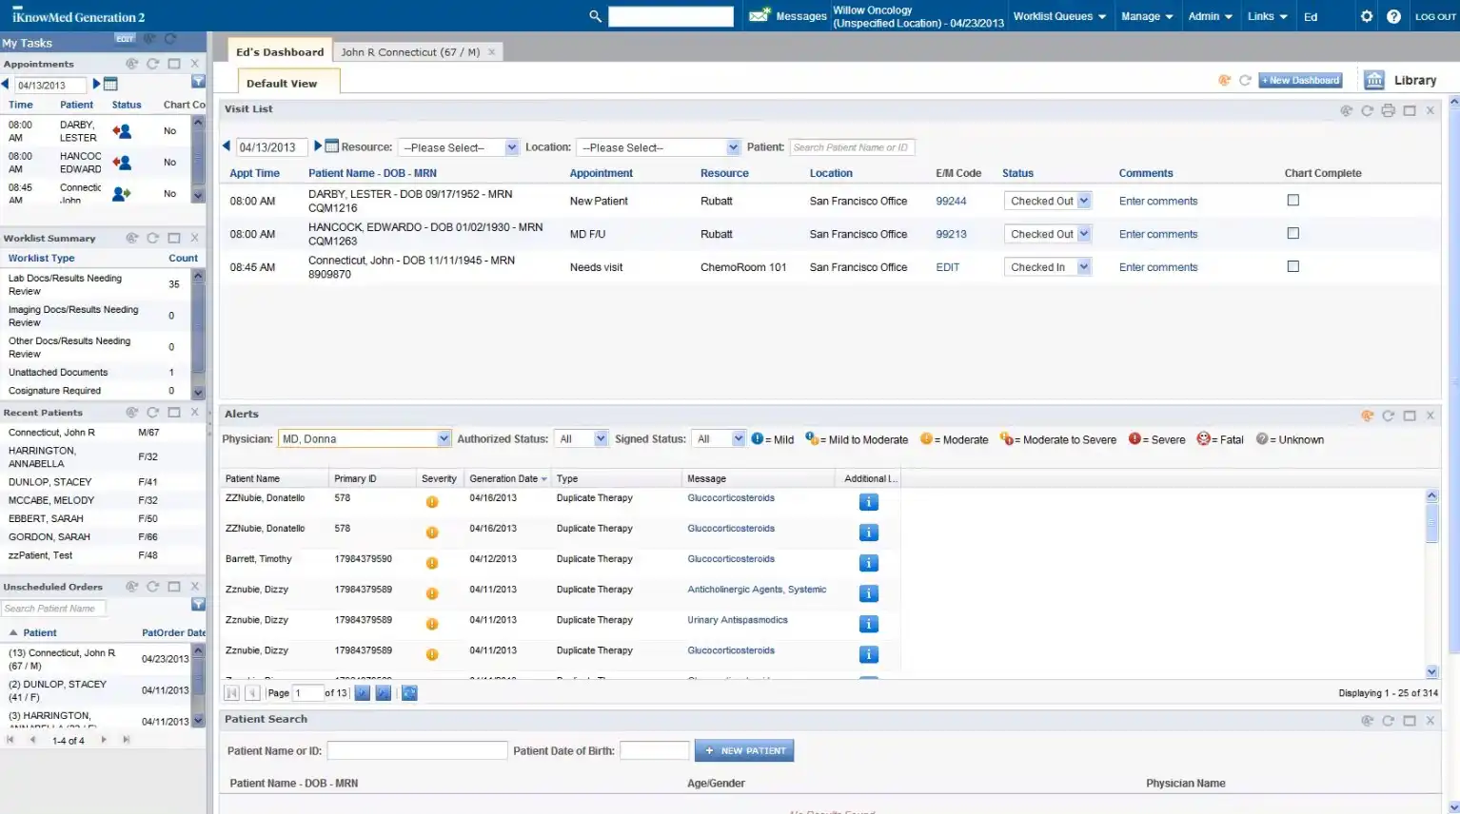Filter the Appointments list
Viewport: 1460px width, 814px height.
point(198,84)
